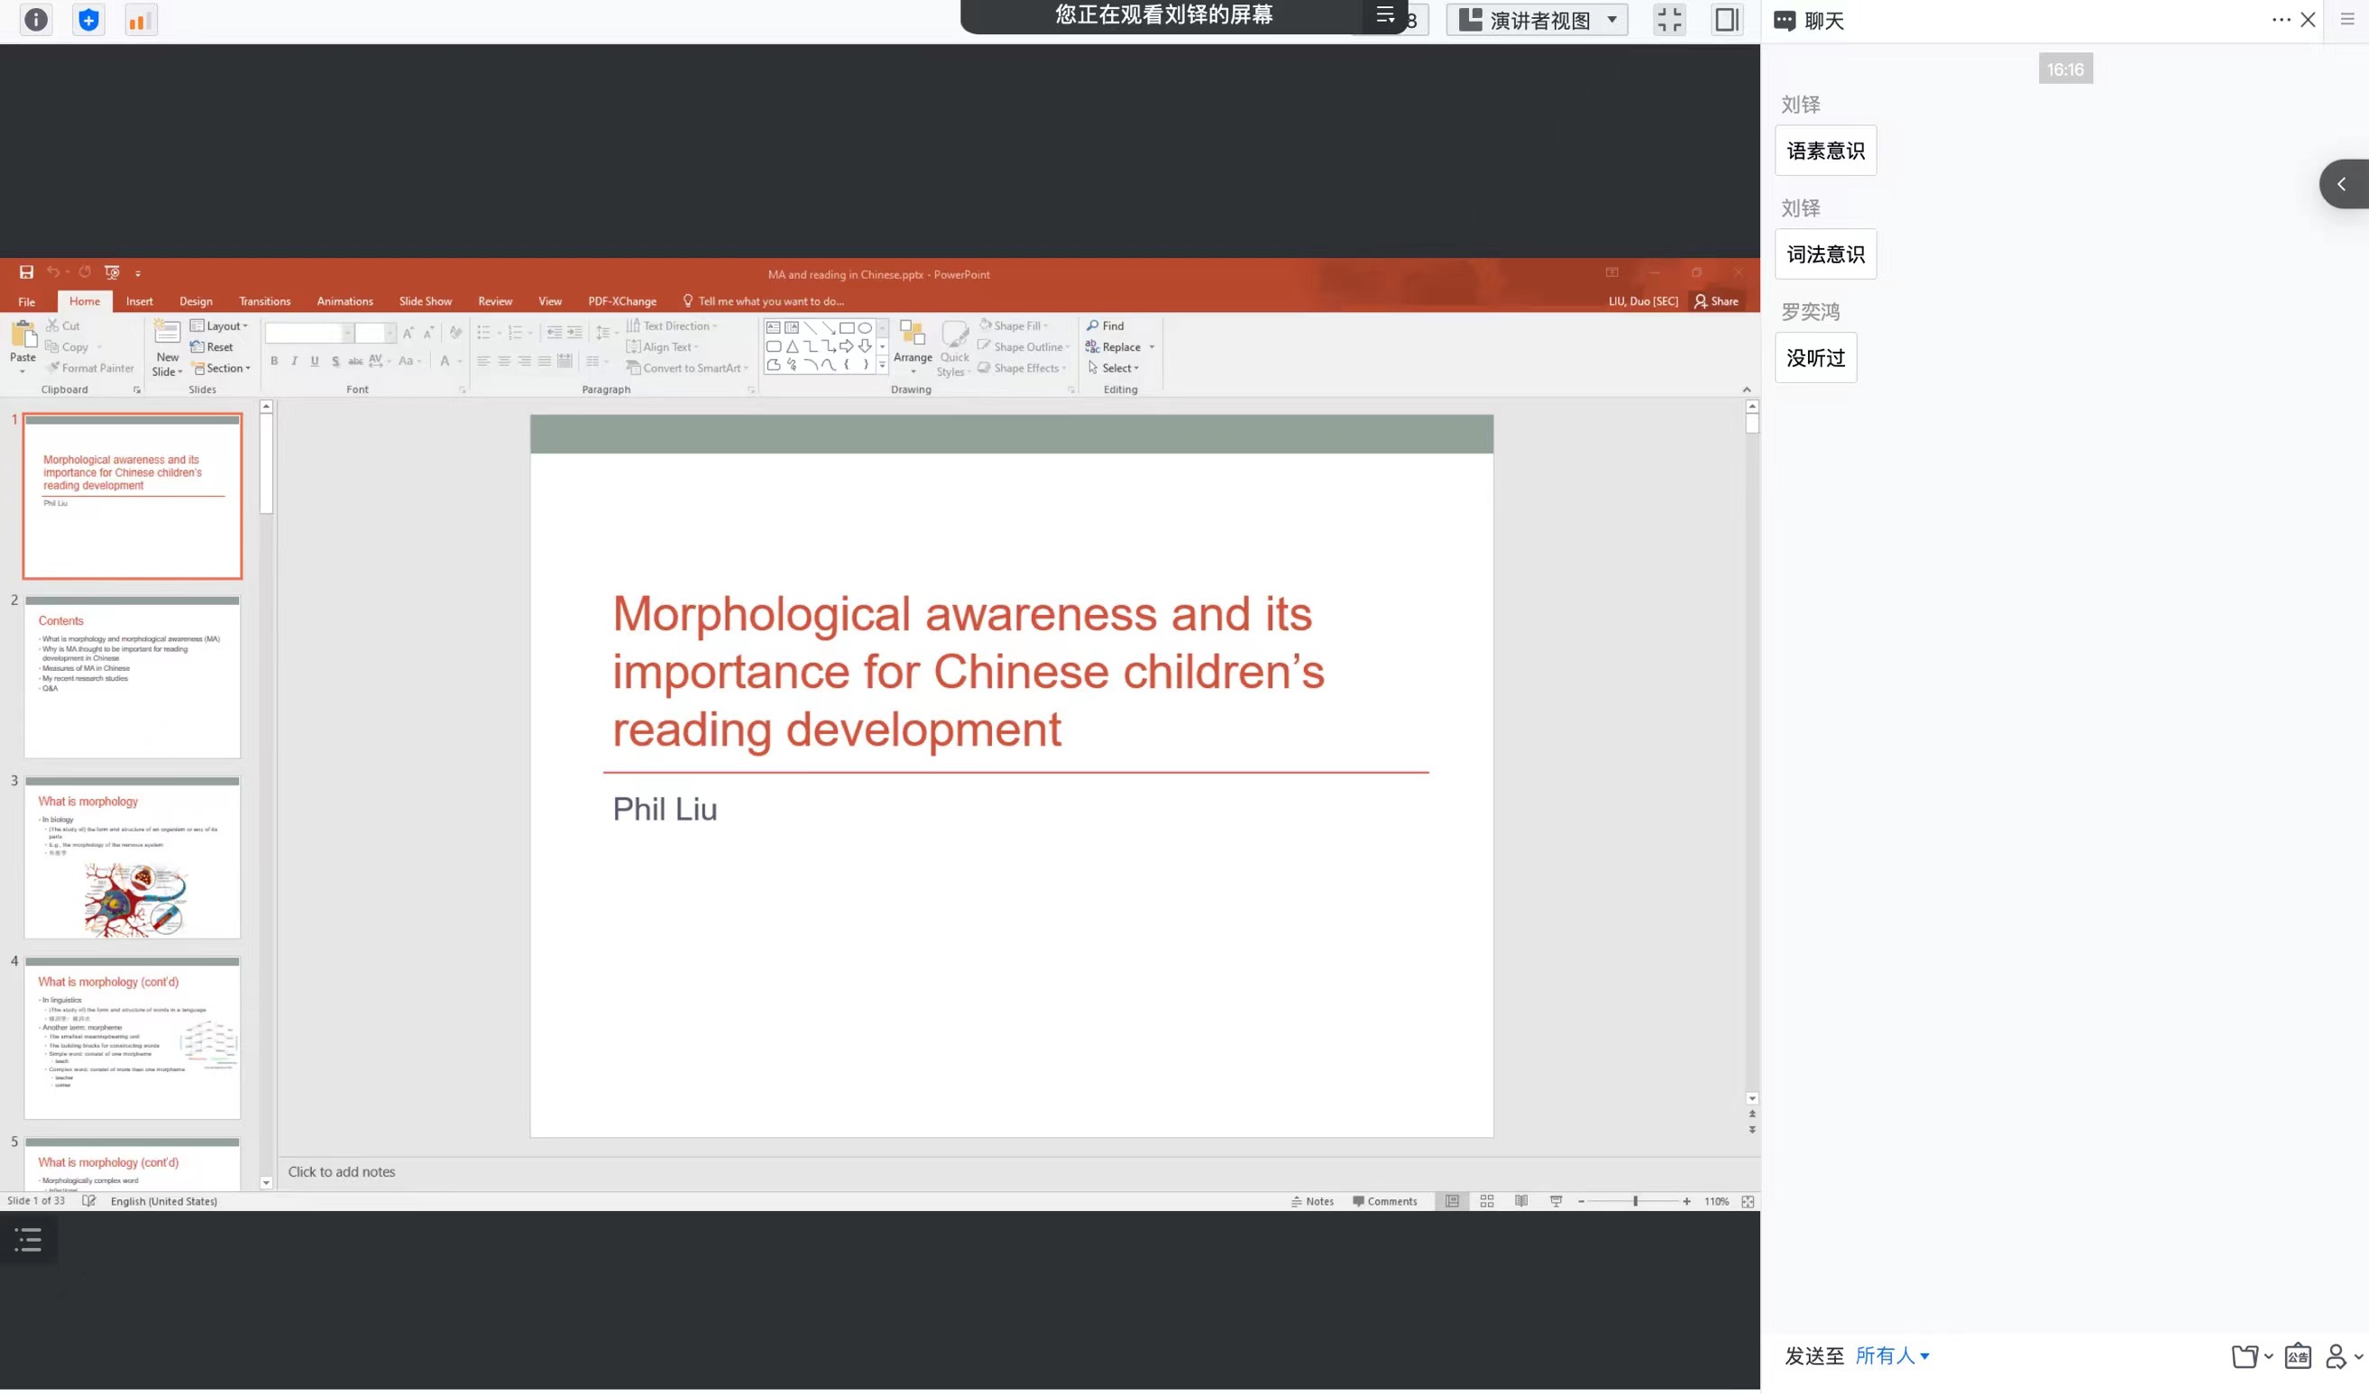
Task: Click the New Slide icon
Action: (x=168, y=333)
